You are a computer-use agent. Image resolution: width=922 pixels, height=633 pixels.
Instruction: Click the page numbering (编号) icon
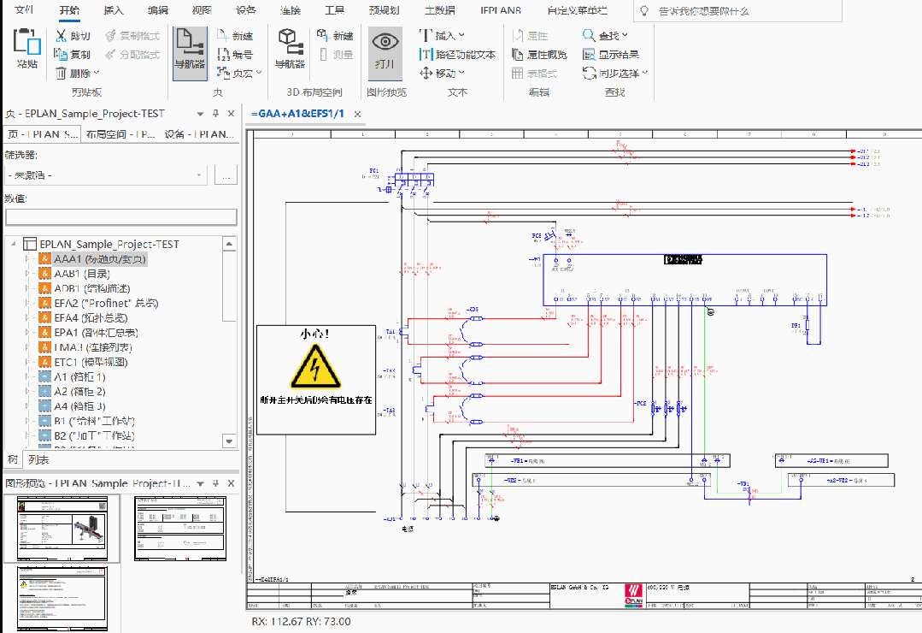tap(222, 55)
